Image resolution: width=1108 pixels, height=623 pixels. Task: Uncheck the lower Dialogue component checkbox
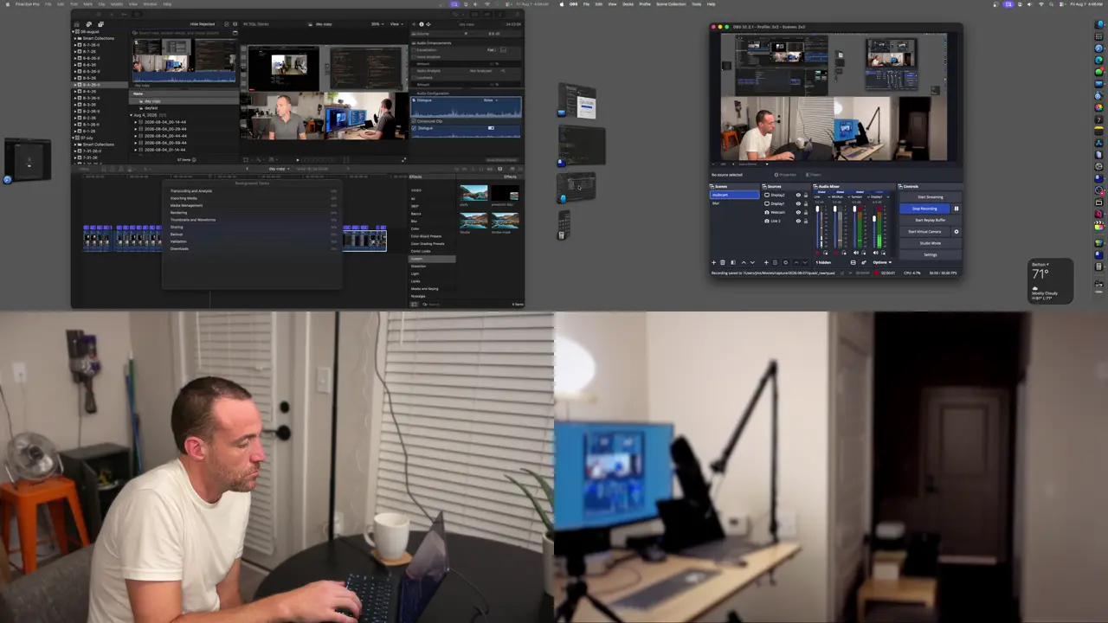(x=414, y=128)
